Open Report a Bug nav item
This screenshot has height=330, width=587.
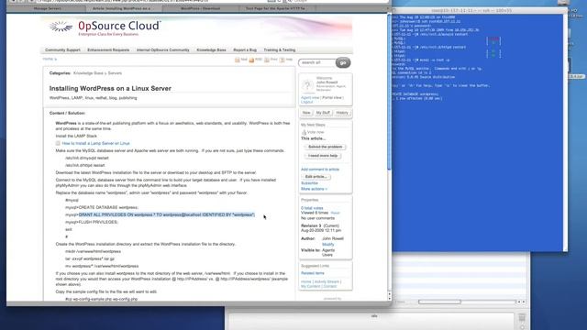(x=245, y=50)
